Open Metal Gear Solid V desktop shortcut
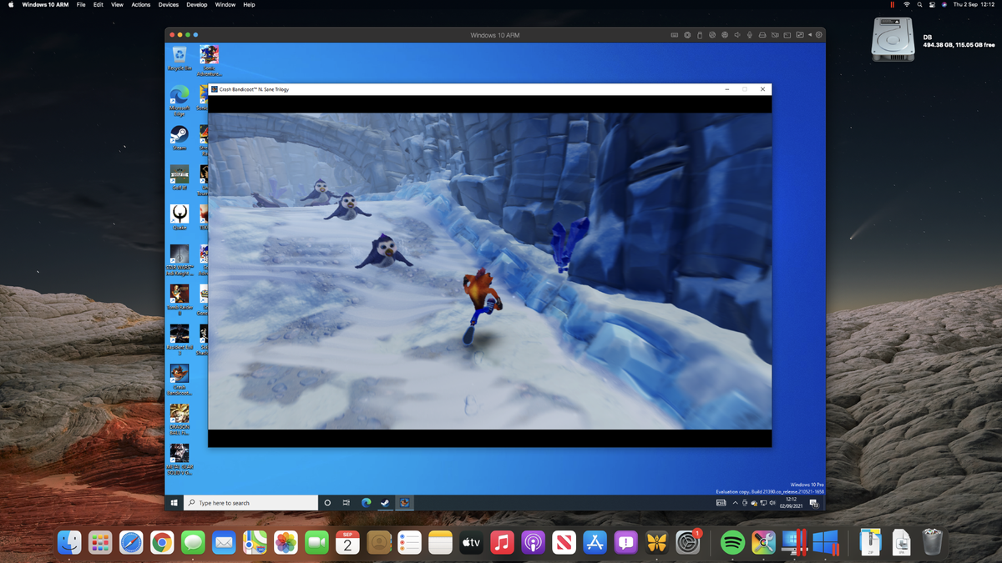Screen dimensions: 1002x563 coord(180,460)
